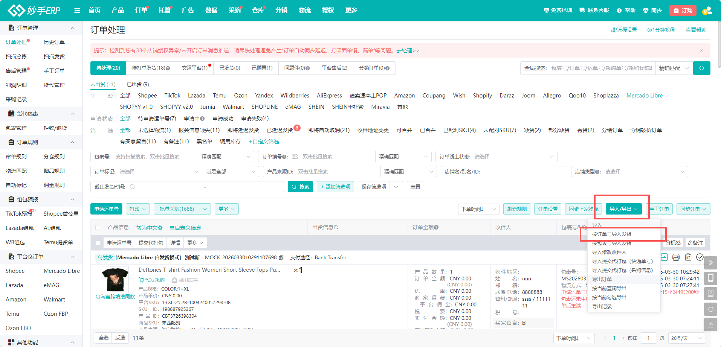Screen dimensions: 721x347
Task: Open 联系客服 customer service chat icon
Action: 582,10
